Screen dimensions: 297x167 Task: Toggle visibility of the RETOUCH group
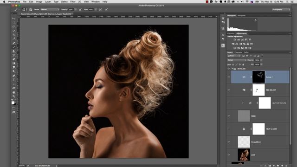(x=229, y=69)
